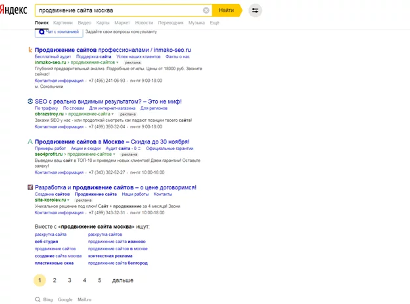Search the query in Google

[x=65, y=299]
